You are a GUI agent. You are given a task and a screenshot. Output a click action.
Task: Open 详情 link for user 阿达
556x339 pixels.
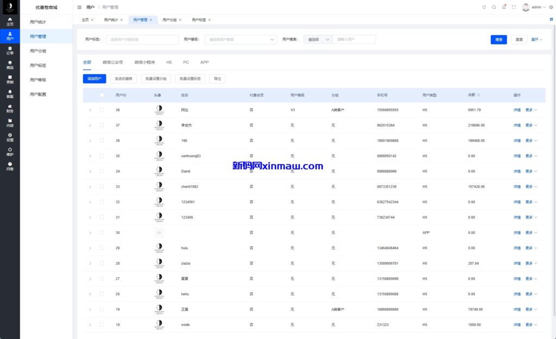point(517,110)
